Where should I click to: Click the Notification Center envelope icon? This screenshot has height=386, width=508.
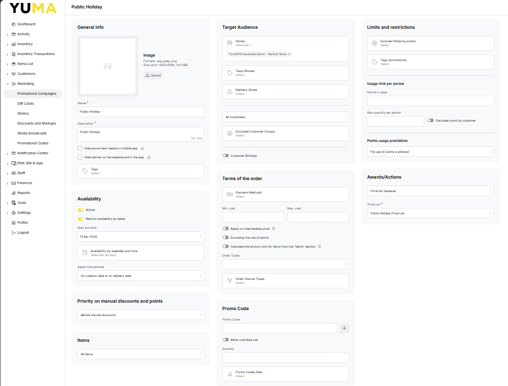click(x=13, y=153)
